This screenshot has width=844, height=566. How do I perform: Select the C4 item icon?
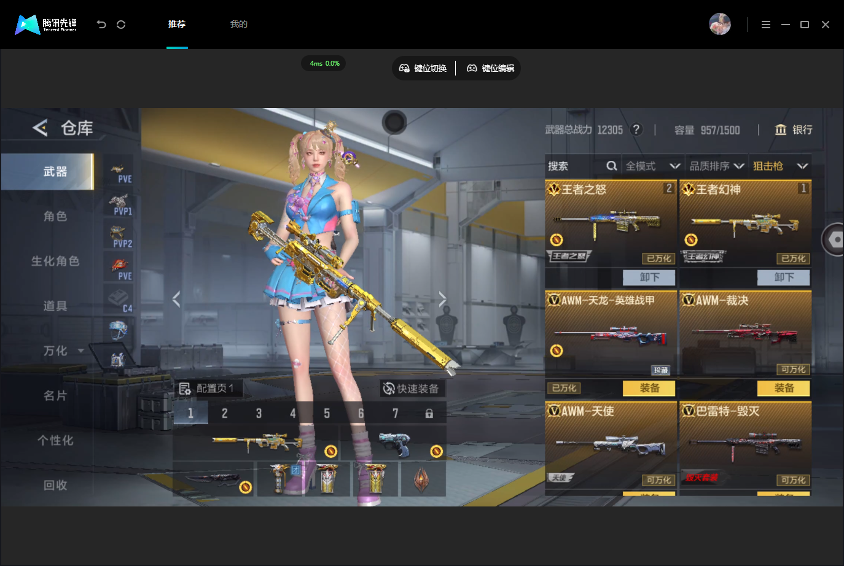[x=120, y=301]
